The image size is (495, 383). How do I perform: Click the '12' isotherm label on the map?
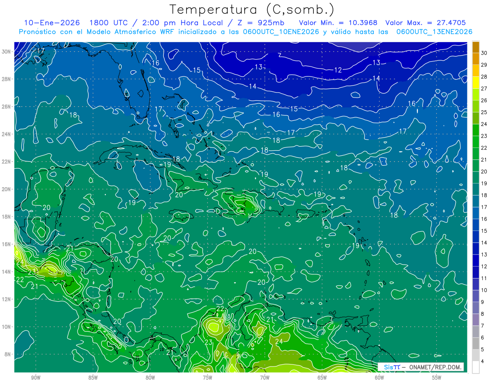coord(338,70)
